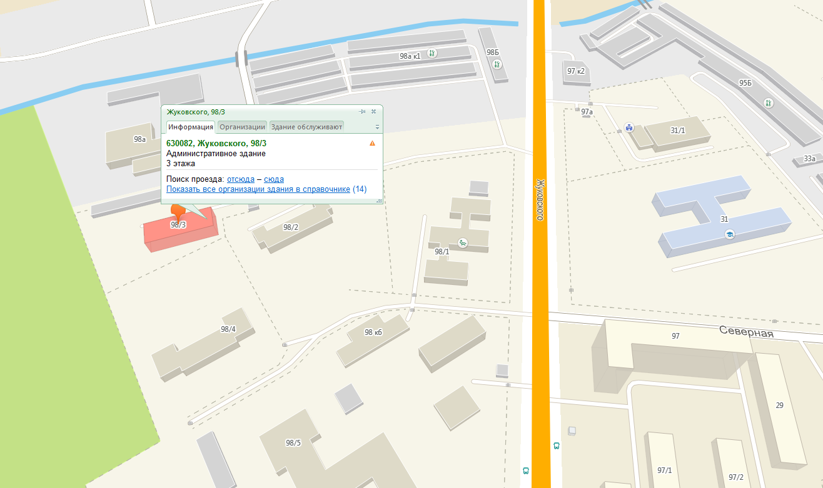Click the blue icon beside building 31/1
Screen dimensions: 823x488
coord(629,128)
